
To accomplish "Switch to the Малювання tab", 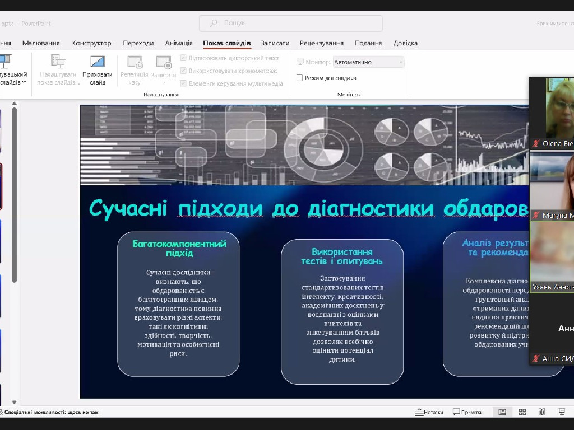I will click(x=41, y=43).
